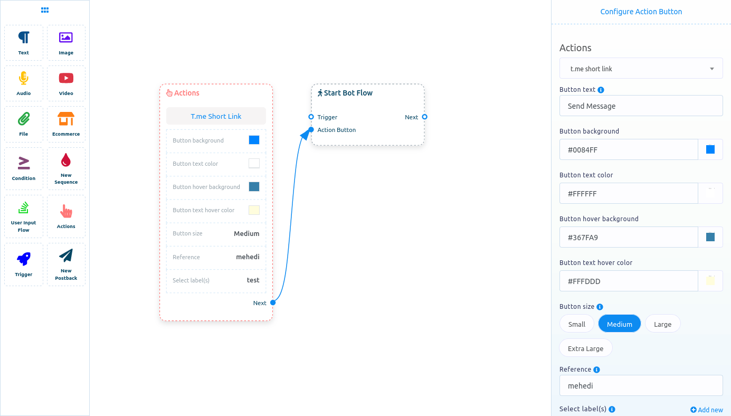Screen dimensions: 731x416
Task: Select the Image block tool
Action: click(66, 42)
